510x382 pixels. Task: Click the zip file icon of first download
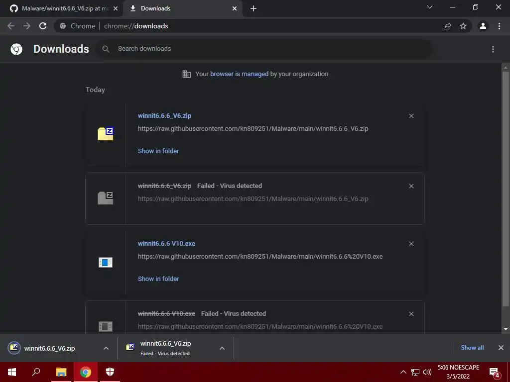(x=106, y=134)
